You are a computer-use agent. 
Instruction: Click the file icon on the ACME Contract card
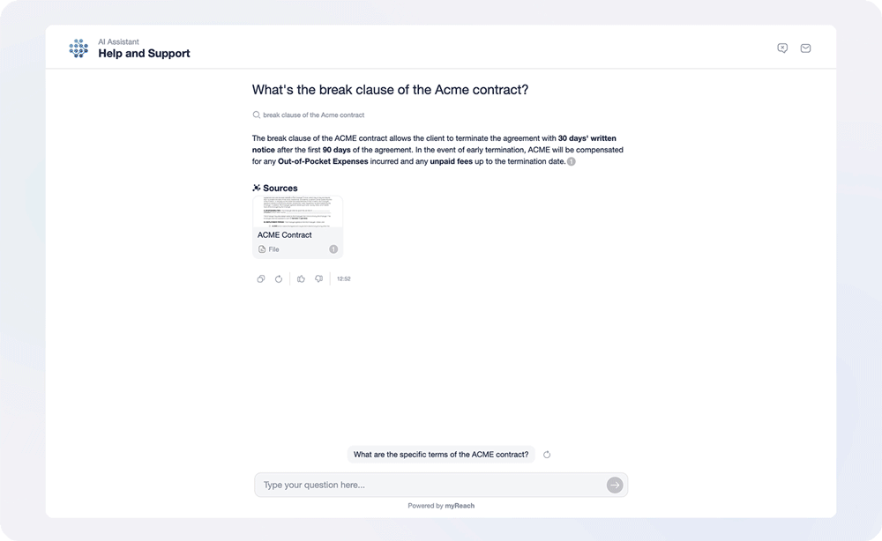tap(261, 249)
